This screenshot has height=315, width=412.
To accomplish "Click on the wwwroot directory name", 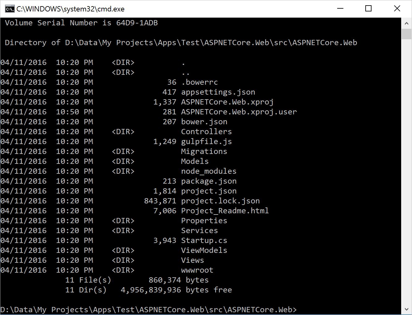I will click(197, 270).
